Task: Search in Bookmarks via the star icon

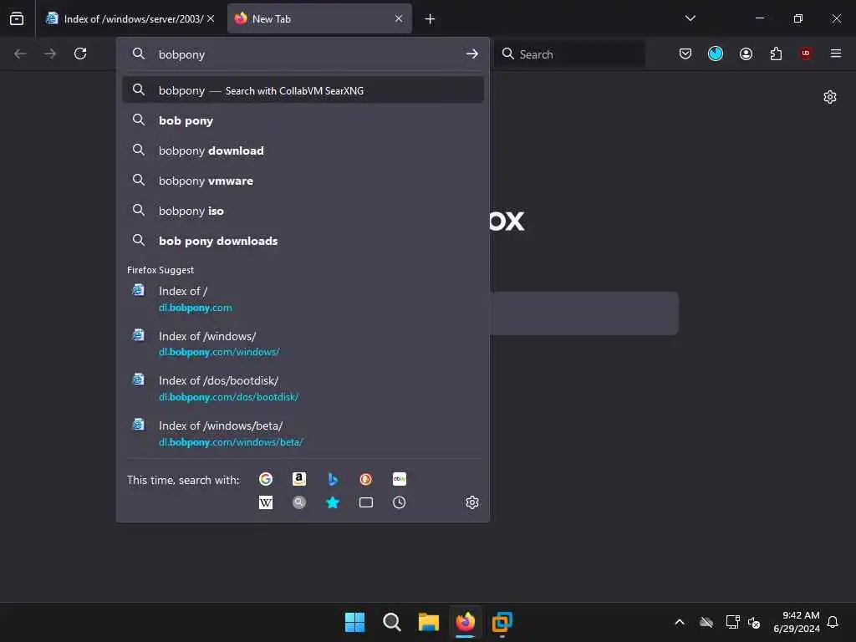Action: 333,502
